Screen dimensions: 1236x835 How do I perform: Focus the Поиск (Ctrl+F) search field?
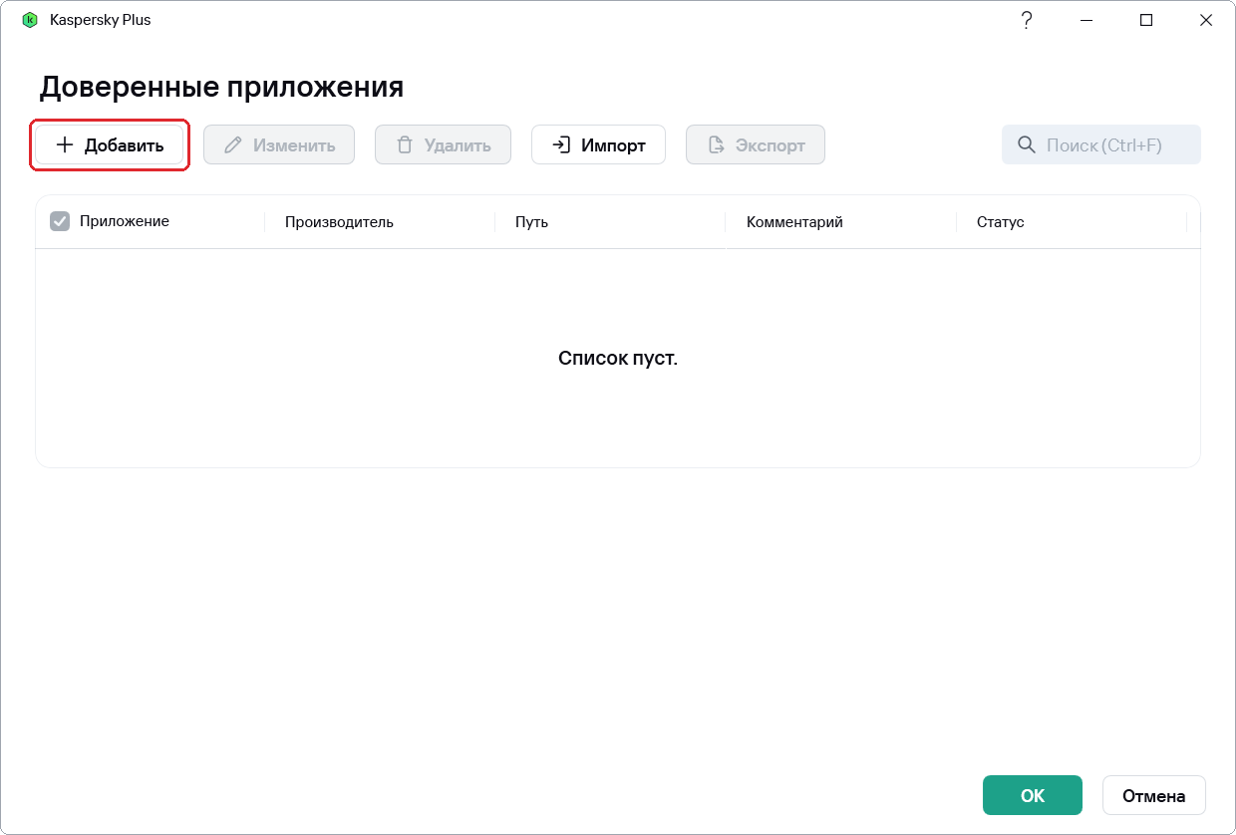coord(1101,144)
